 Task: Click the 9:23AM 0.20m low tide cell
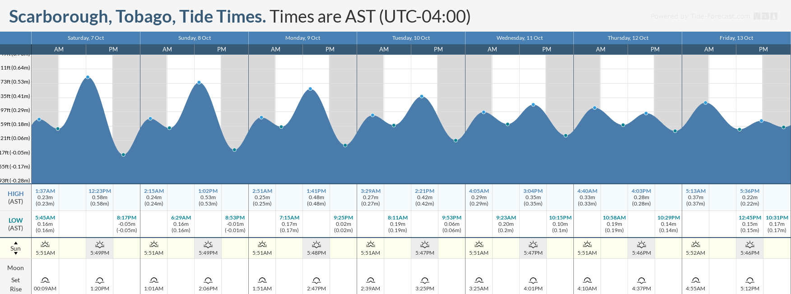(x=506, y=224)
